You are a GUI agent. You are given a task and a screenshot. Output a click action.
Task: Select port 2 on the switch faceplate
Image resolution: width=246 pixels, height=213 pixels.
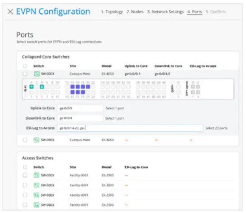click(x=37, y=87)
